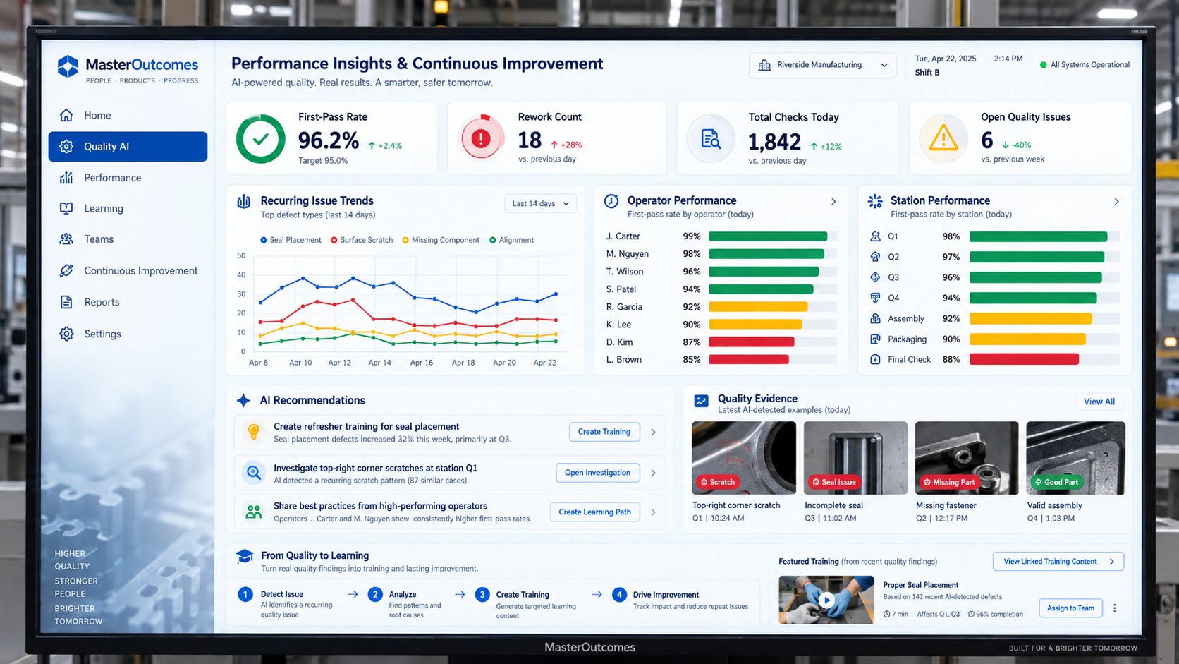Expand the Operator Performance panel arrow

833,202
